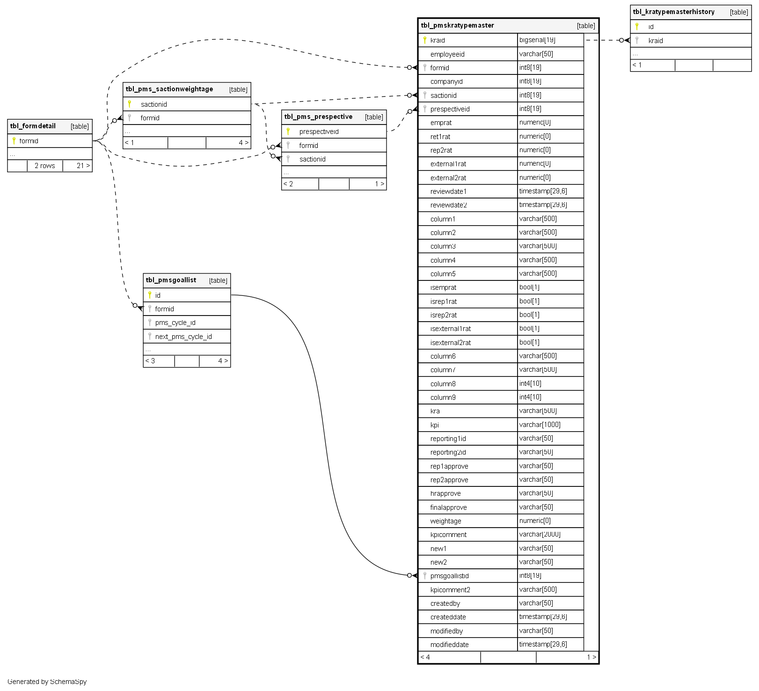The height and width of the screenshot is (691, 759).
Task: Go to the tbl_formdetail table
Action: tap(33, 126)
